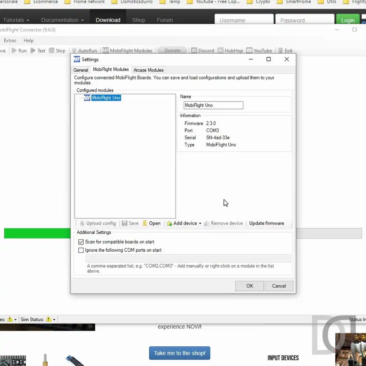Open HubHop from the toolbar

pos(230,51)
